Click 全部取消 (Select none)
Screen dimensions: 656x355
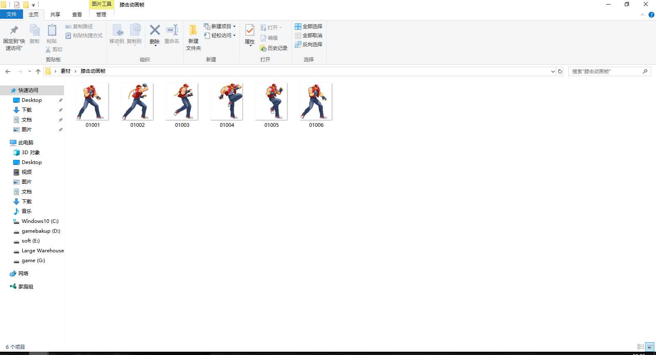pos(309,36)
